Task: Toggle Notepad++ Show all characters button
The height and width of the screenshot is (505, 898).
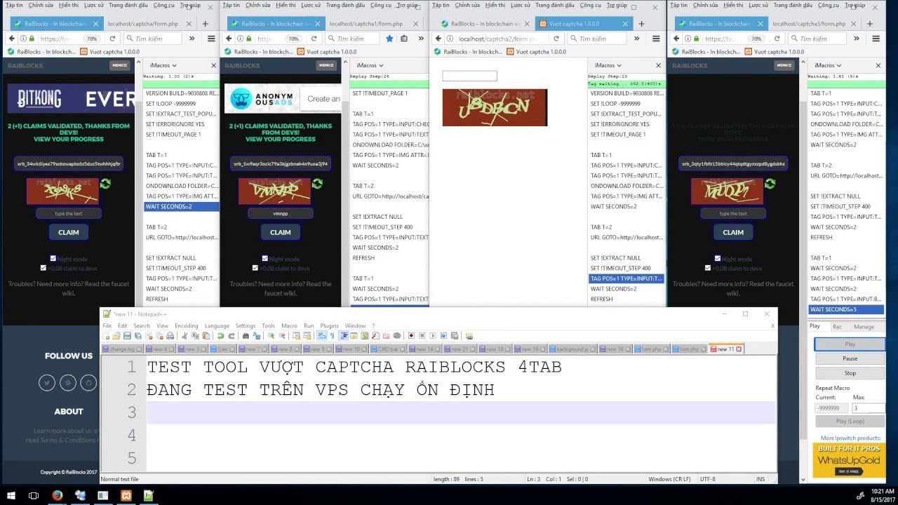Action: (332, 336)
